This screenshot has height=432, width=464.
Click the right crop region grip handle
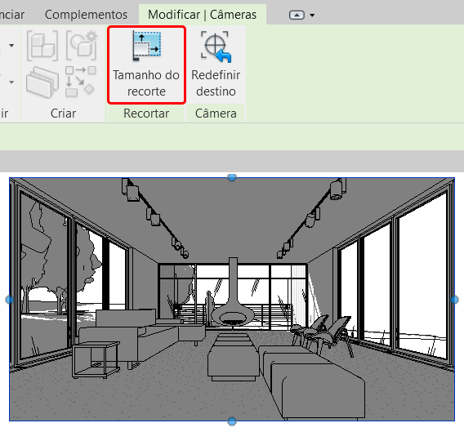click(x=454, y=300)
